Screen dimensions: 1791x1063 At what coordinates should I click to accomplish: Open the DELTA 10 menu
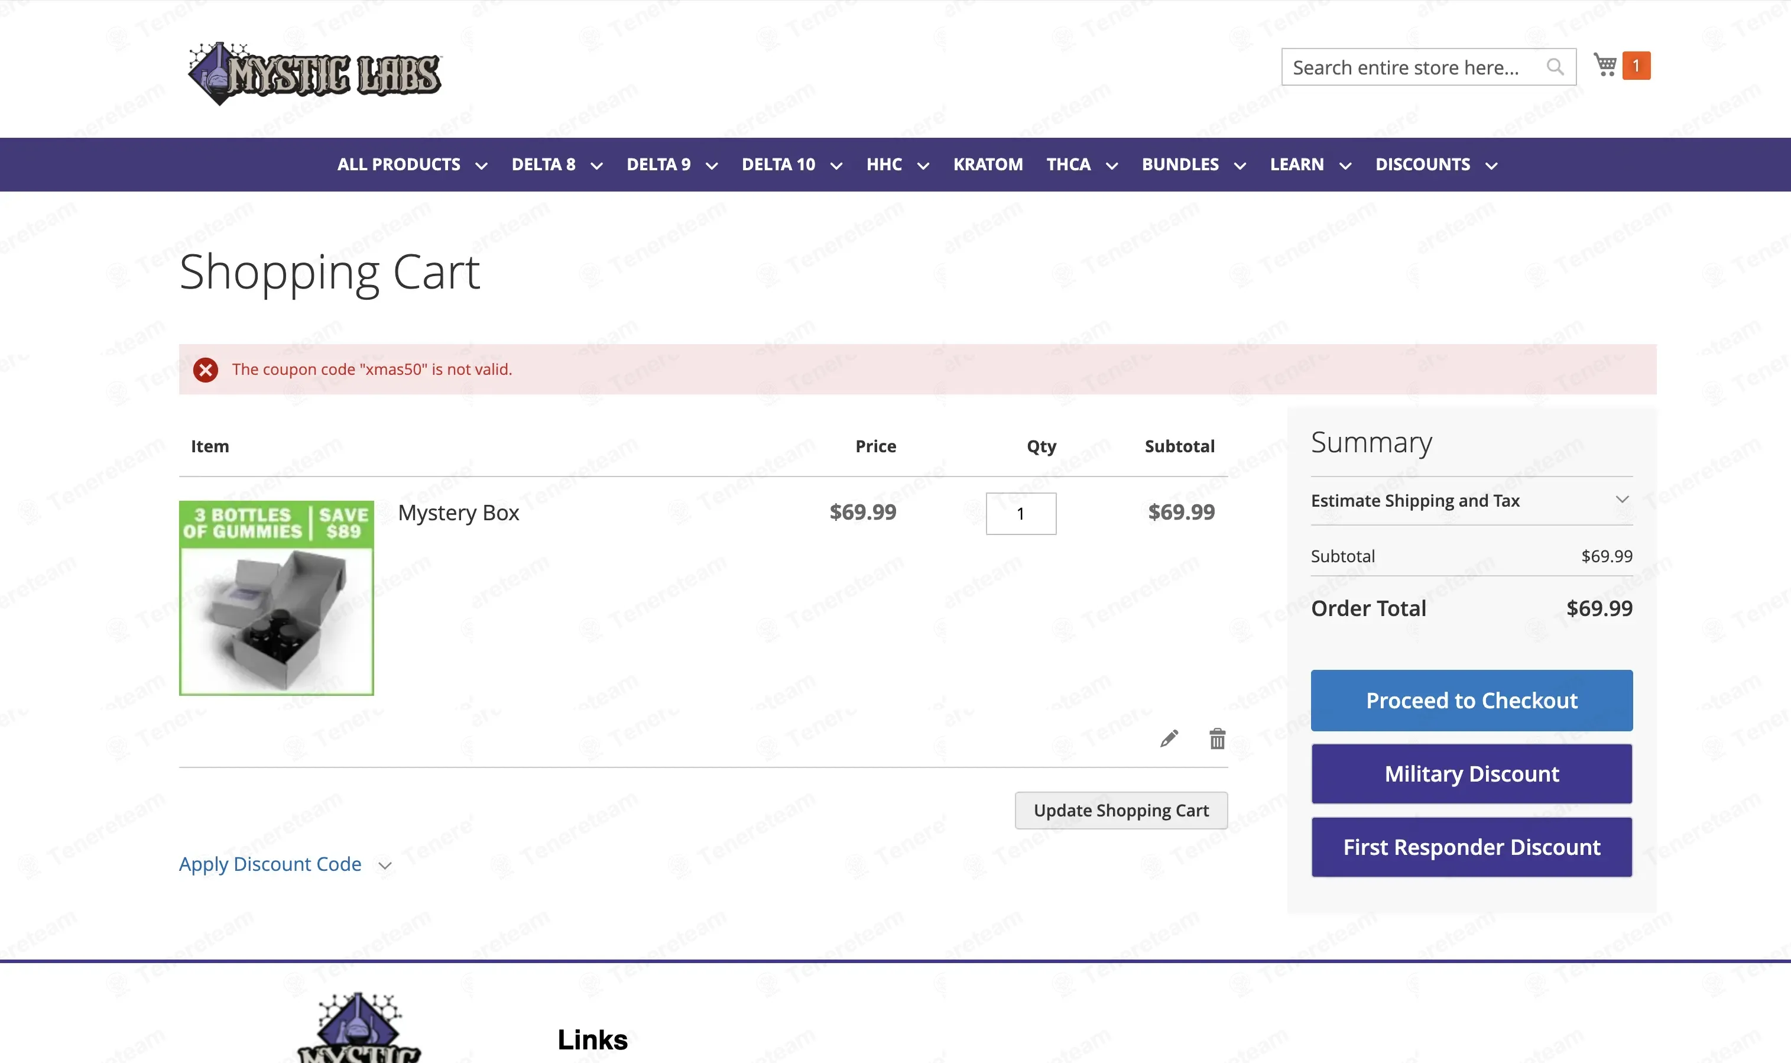click(778, 165)
